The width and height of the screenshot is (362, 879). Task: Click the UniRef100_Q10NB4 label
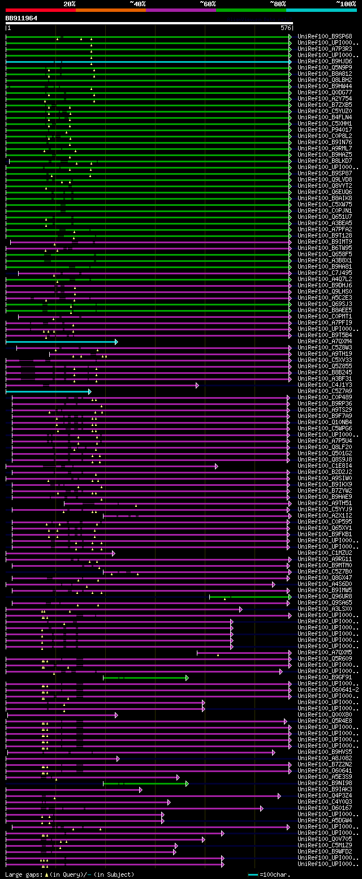[325, 422]
